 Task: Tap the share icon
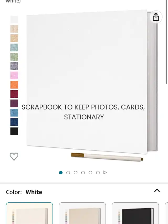[x=156, y=17]
